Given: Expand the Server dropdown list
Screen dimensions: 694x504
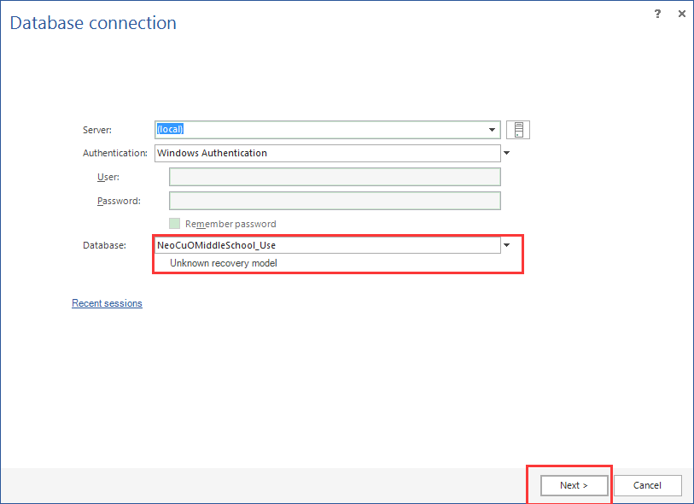Looking at the screenshot, I should (492, 129).
